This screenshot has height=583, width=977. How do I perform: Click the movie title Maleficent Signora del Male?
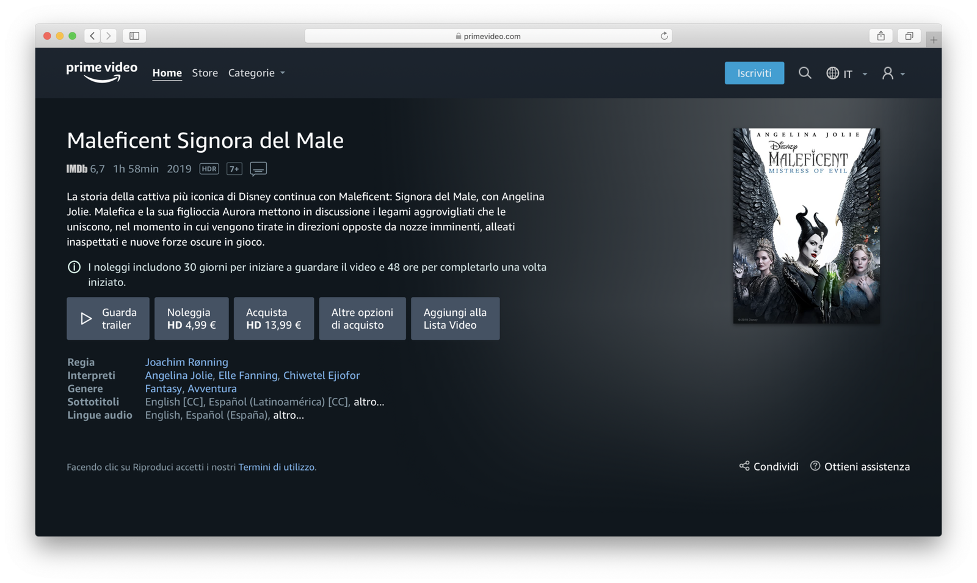[x=205, y=141]
